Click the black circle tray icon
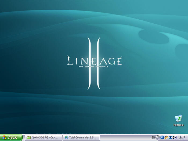188x141 pixels. [175, 138]
